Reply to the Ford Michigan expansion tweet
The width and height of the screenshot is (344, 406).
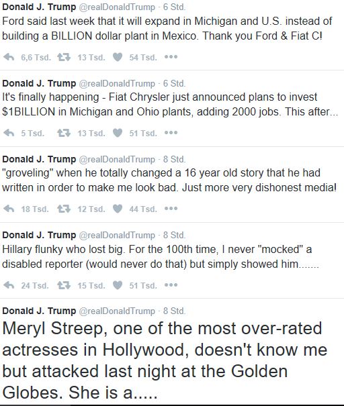pyautogui.click(x=9, y=57)
